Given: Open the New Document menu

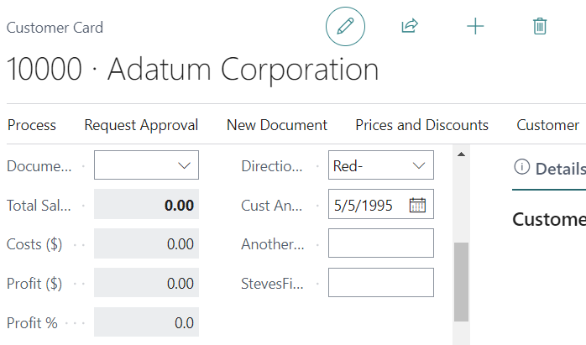Looking at the screenshot, I should pos(277,125).
